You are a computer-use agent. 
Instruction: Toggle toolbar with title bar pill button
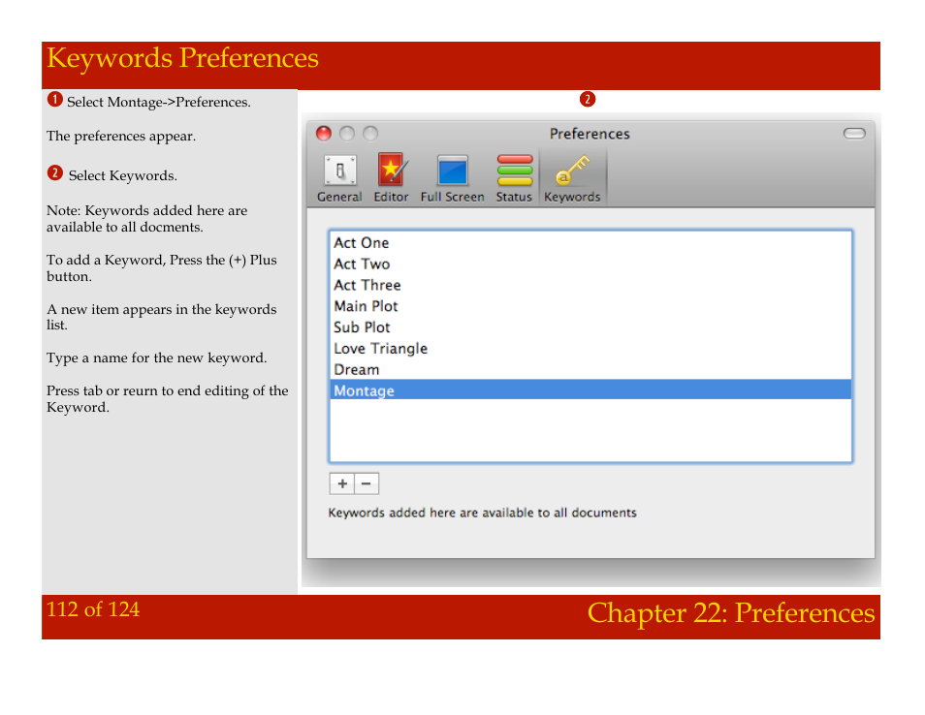[854, 134]
